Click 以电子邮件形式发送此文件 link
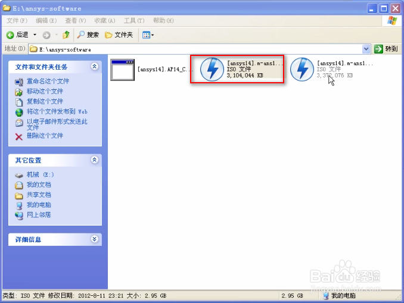Image resolution: width=404 pixels, height=303 pixels. pos(57,124)
